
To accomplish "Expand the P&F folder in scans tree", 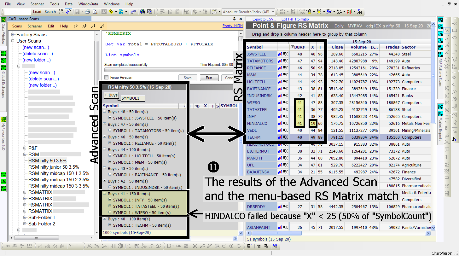I will [25, 148].
